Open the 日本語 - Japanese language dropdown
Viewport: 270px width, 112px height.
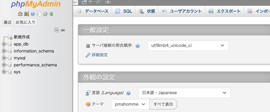pyautogui.click(x=184, y=93)
